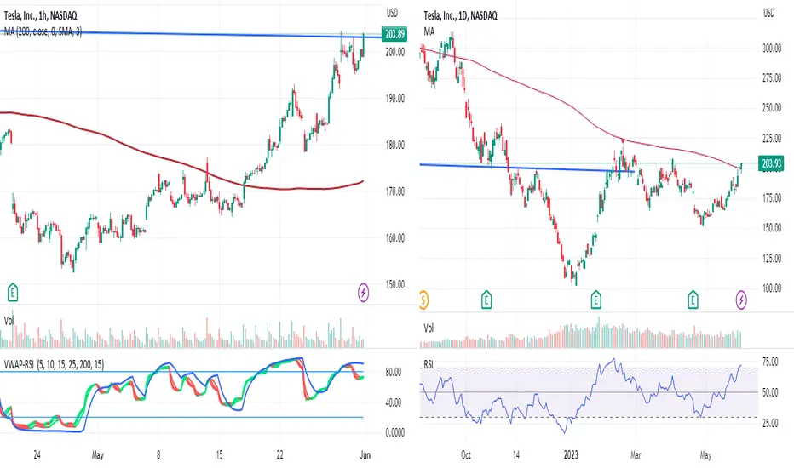Click the orange S split marker in daily chart
This screenshot has height=468, width=794.
pyautogui.click(x=423, y=300)
